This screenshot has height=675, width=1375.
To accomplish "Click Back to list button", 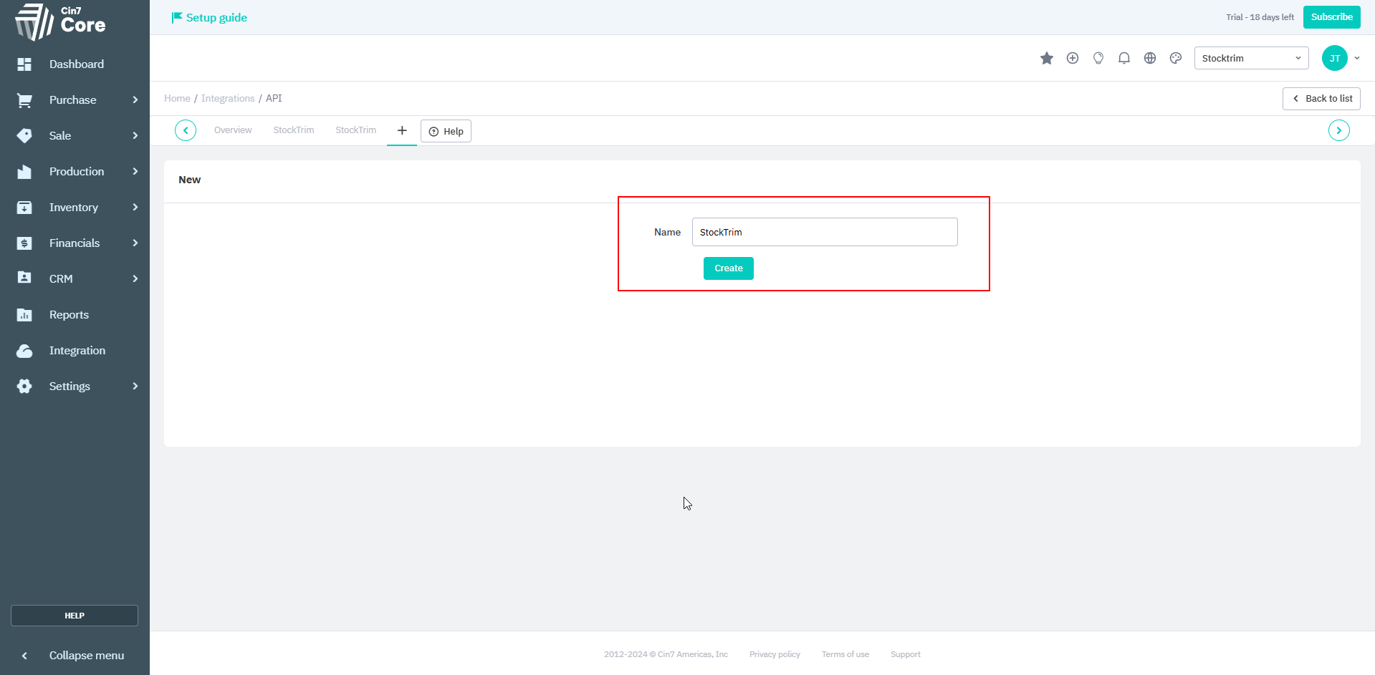I will 1321,99.
